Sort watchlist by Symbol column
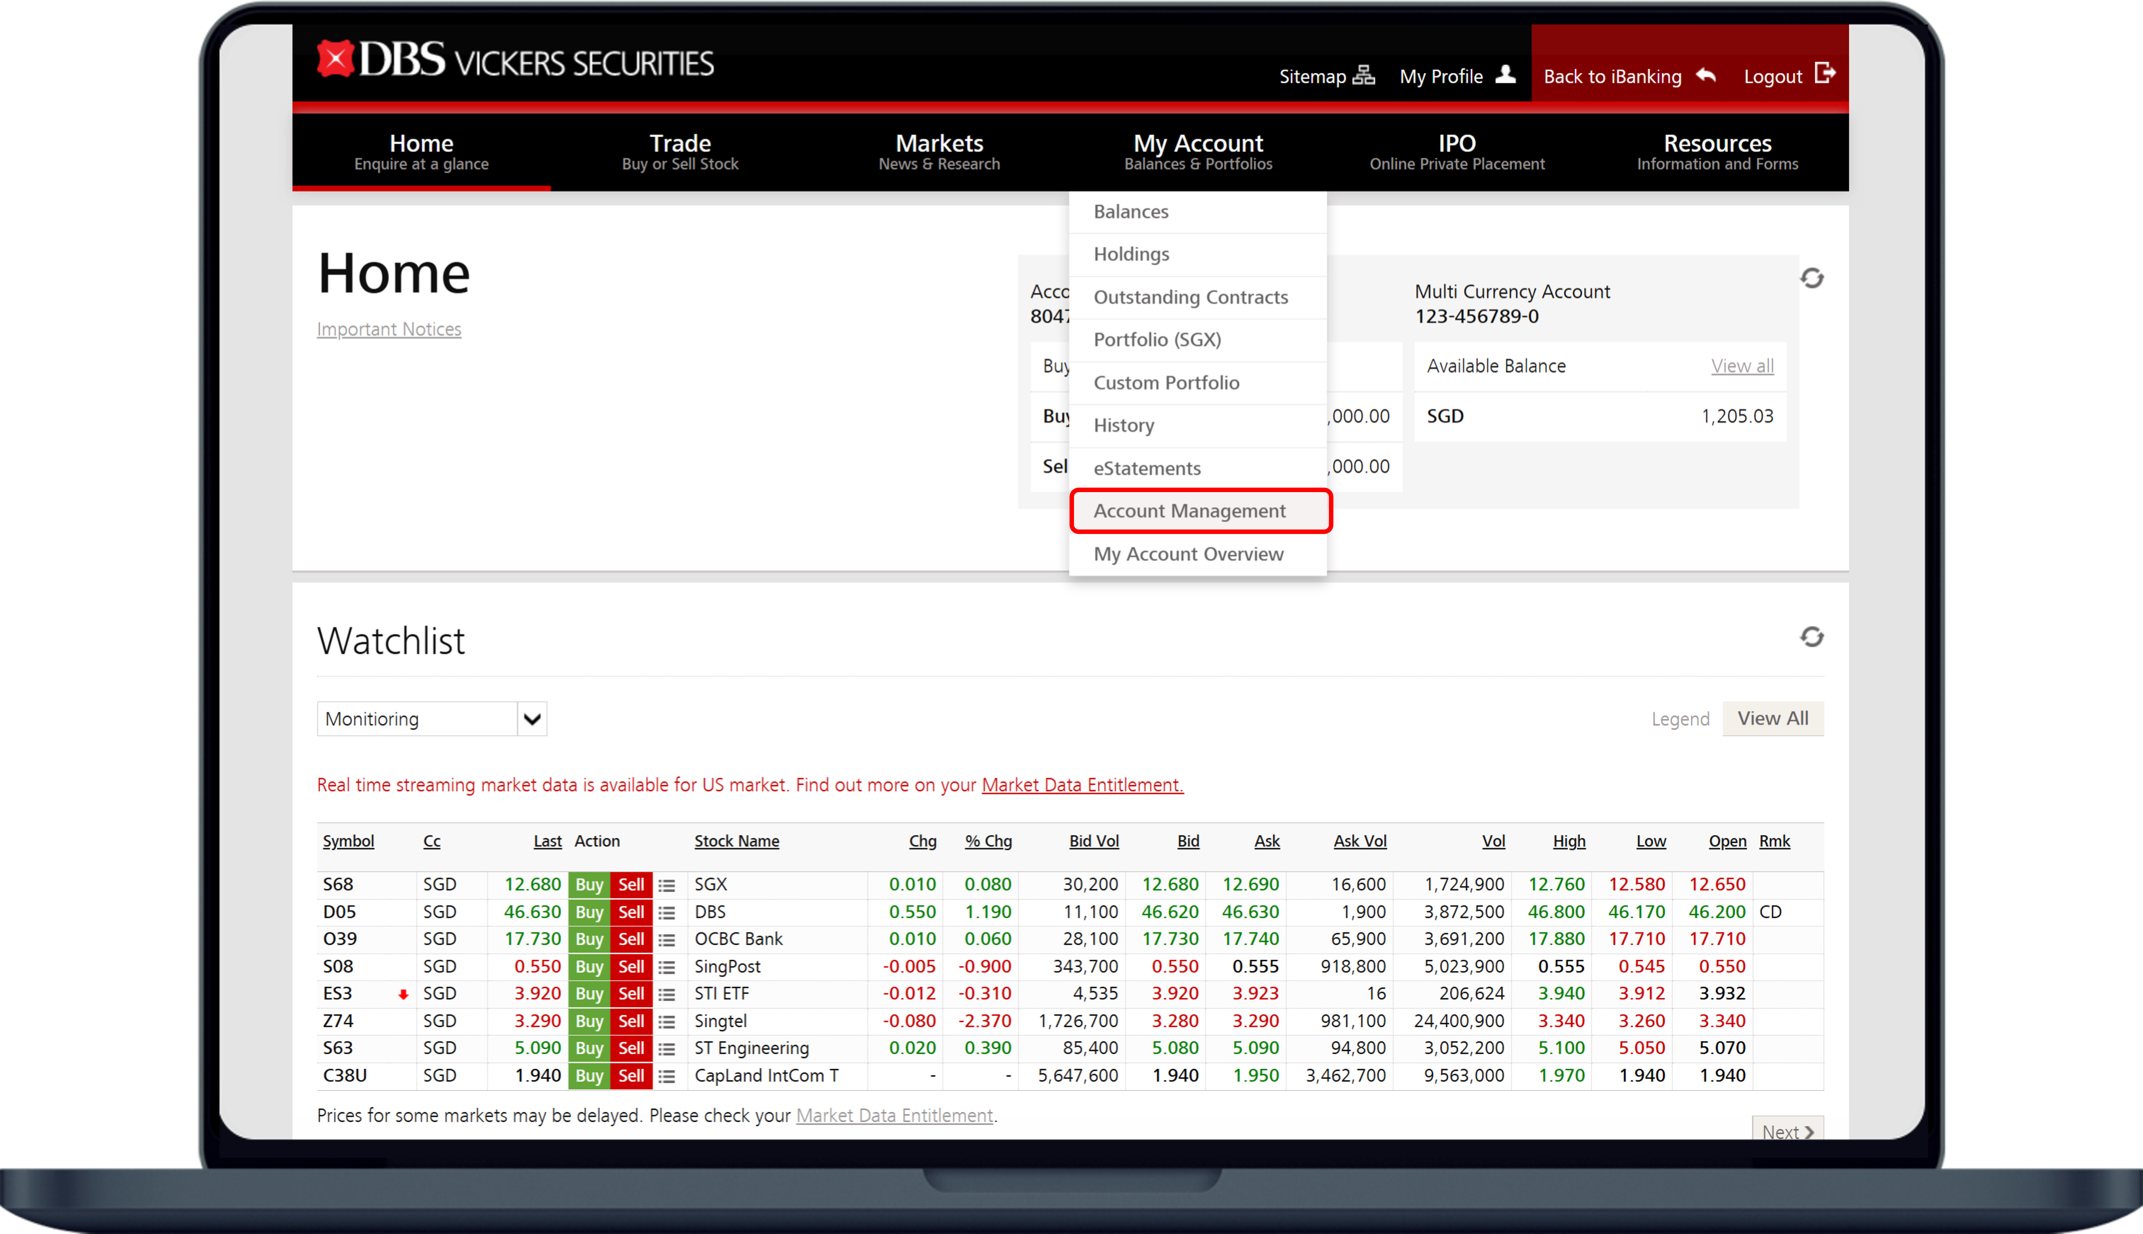The height and width of the screenshot is (1234, 2143). coord(348,842)
